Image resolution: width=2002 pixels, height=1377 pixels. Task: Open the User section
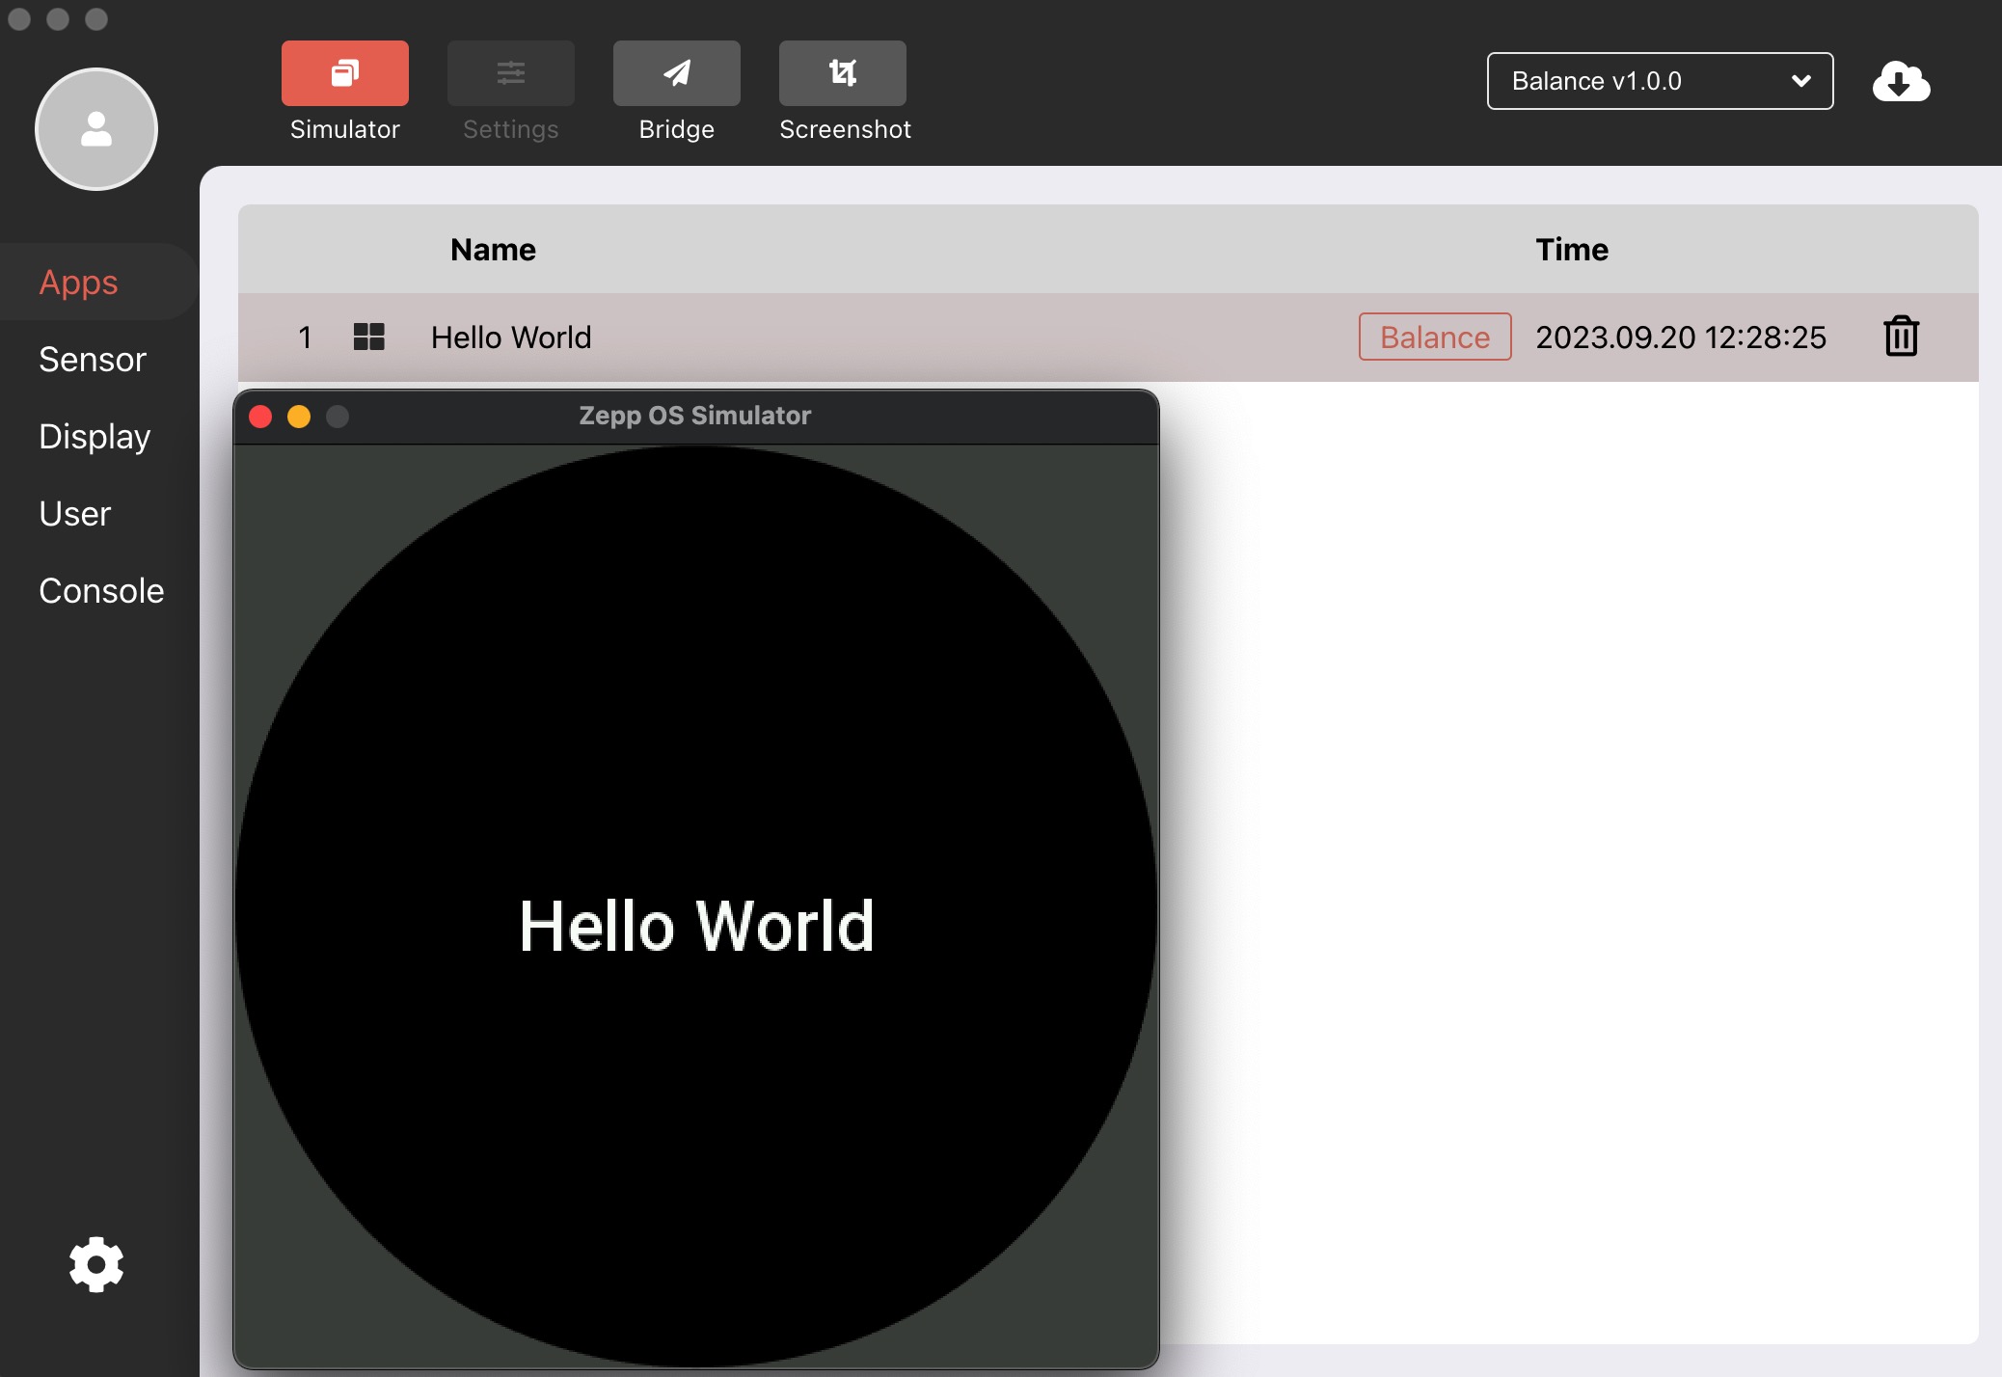74,513
